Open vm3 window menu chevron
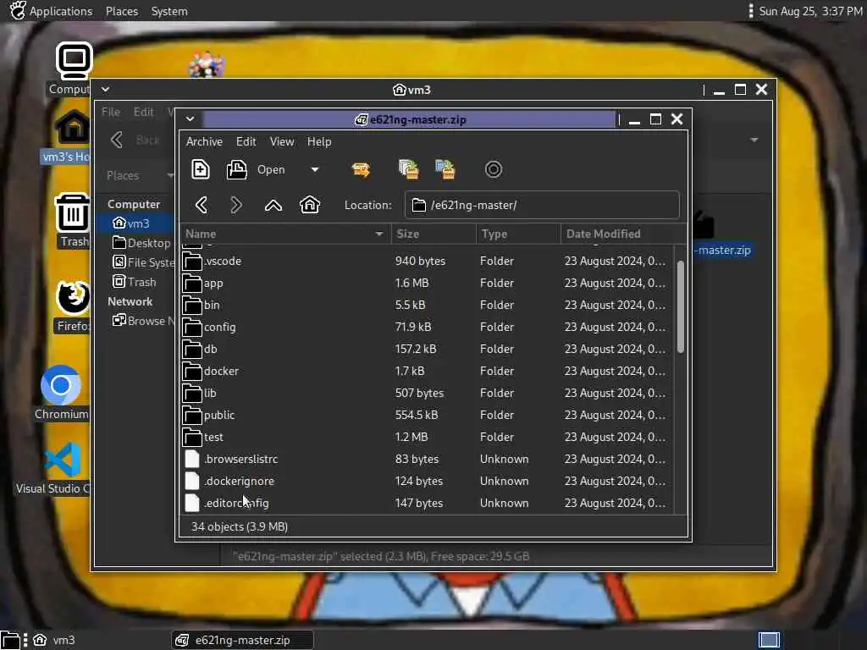867x650 pixels. [106, 89]
